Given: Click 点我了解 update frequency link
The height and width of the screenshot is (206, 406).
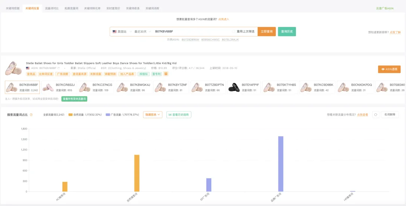Looking at the screenshot, I should click(x=395, y=32).
